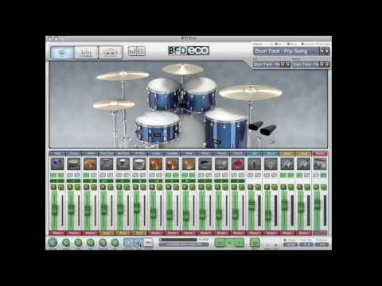Solo the Master channel
Viewport: 382px width, 286px height.
pos(324,187)
